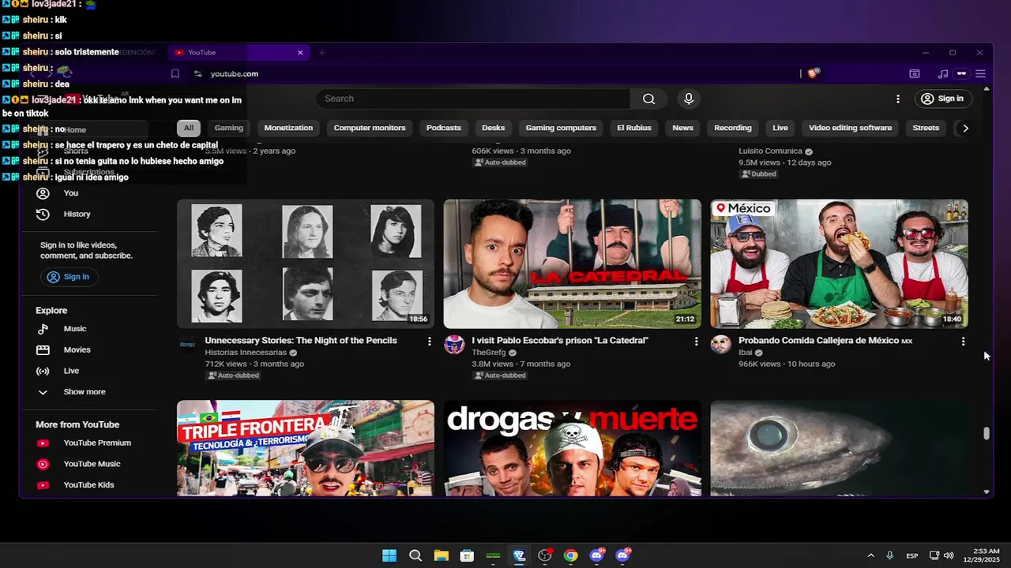This screenshot has width=1011, height=568.
Task: Open a new browser tab
Action: click(x=321, y=52)
